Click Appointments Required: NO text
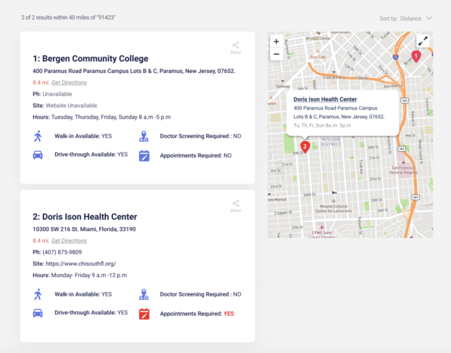The height and width of the screenshot is (353, 451). point(195,155)
